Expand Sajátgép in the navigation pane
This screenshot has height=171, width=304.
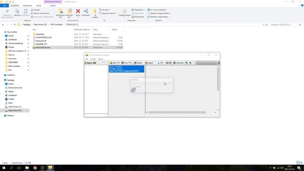click(2, 80)
